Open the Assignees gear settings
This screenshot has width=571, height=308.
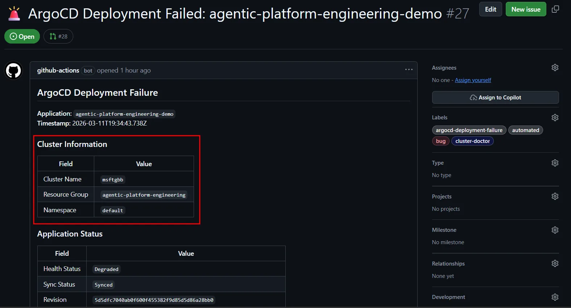[555, 67]
